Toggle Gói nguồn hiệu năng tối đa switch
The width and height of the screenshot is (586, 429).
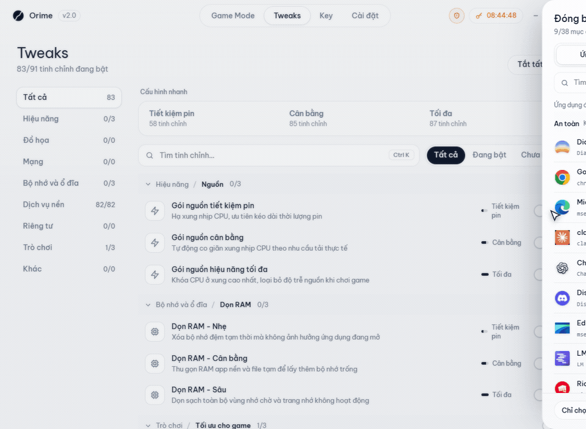point(538,275)
